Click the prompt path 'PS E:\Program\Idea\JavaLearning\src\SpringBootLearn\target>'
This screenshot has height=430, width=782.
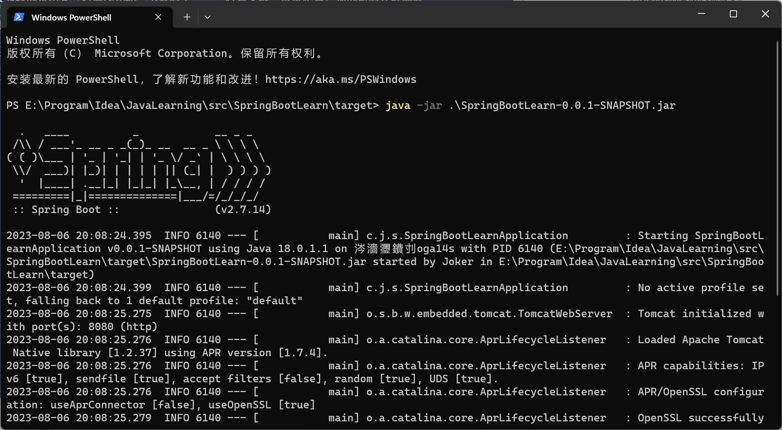pos(193,105)
